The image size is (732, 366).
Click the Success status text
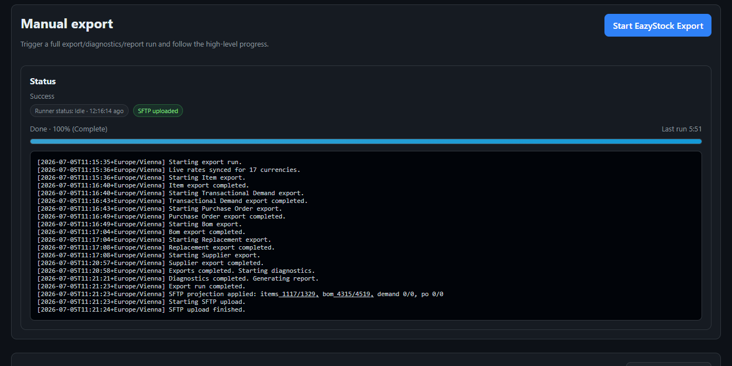tap(42, 96)
